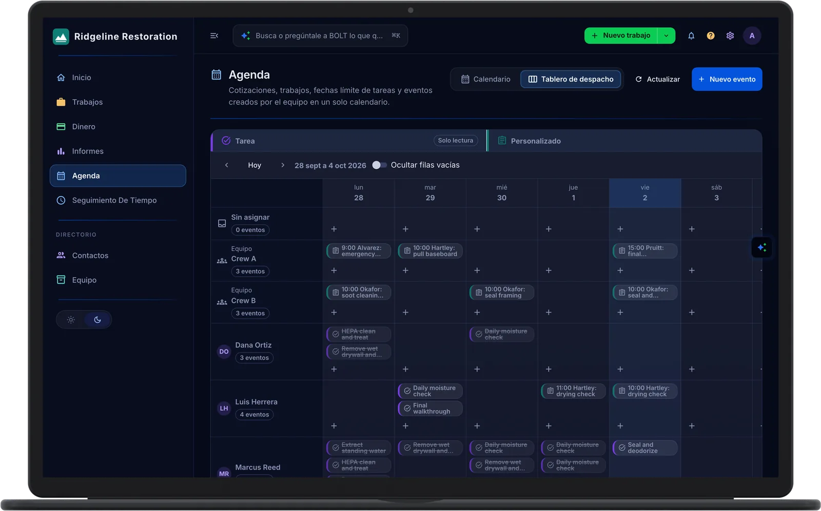Viewport: 821px width, 511px height.
Task: Click Luis Herrera's 4 eventos badge
Action: 255,415
